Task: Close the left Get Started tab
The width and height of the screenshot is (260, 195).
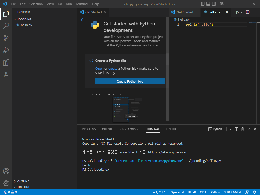Action: [x=105, y=12]
